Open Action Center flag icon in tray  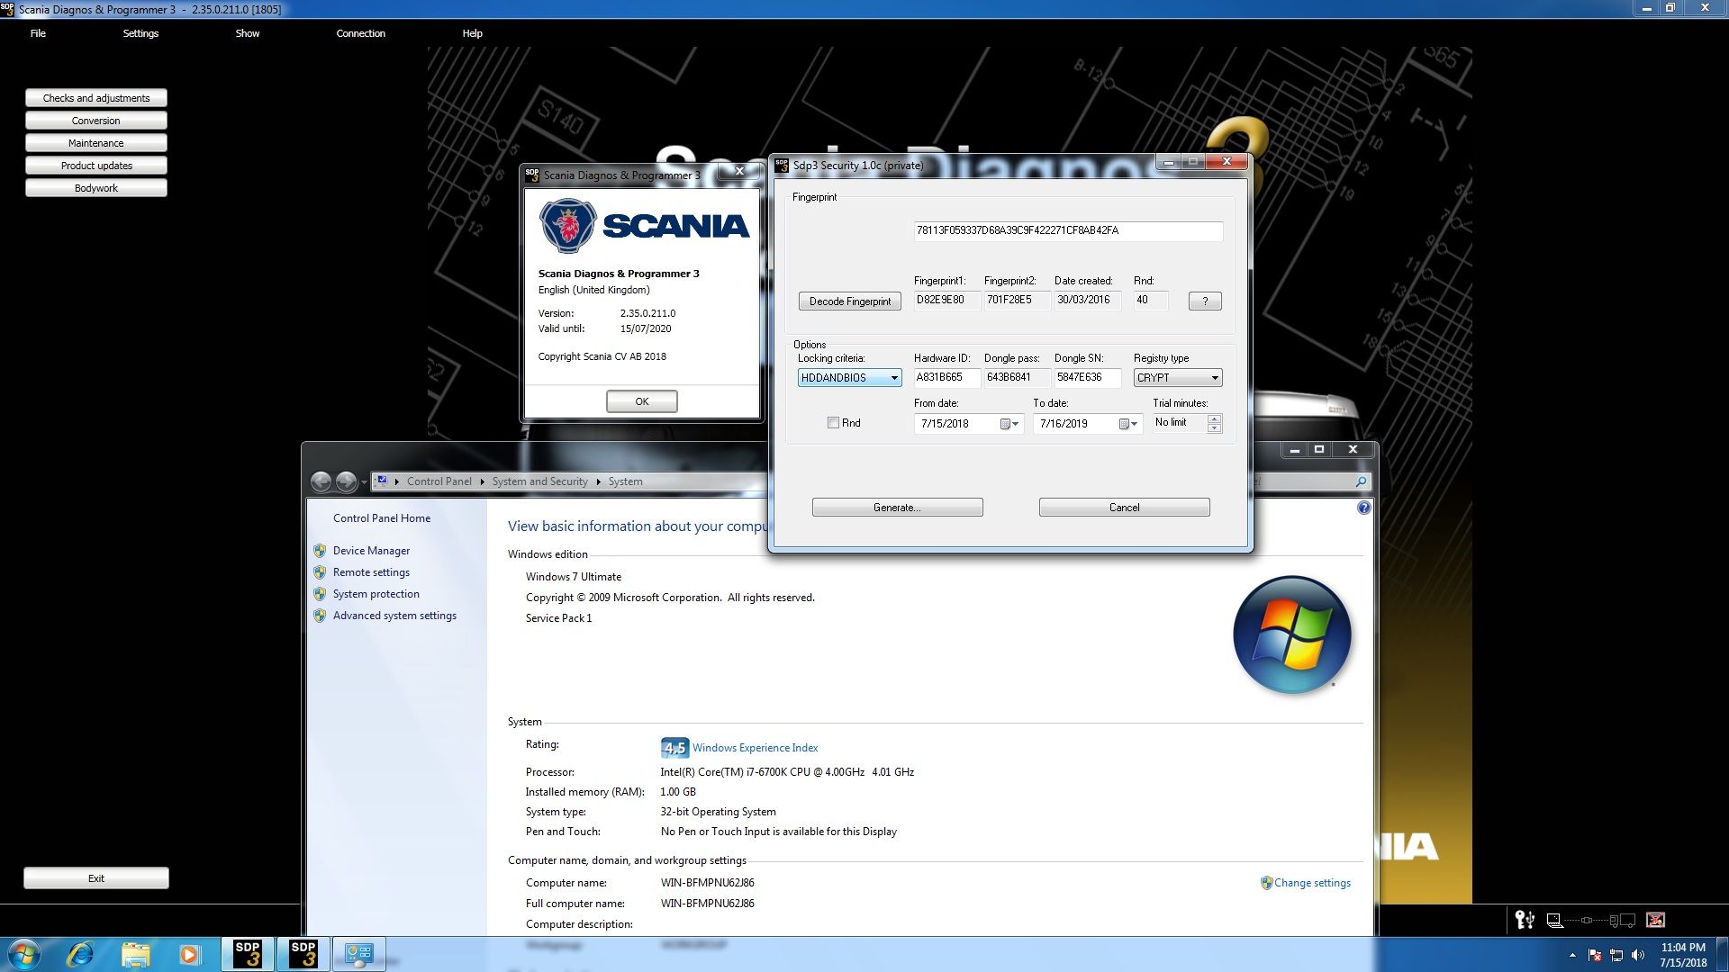click(x=1595, y=955)
